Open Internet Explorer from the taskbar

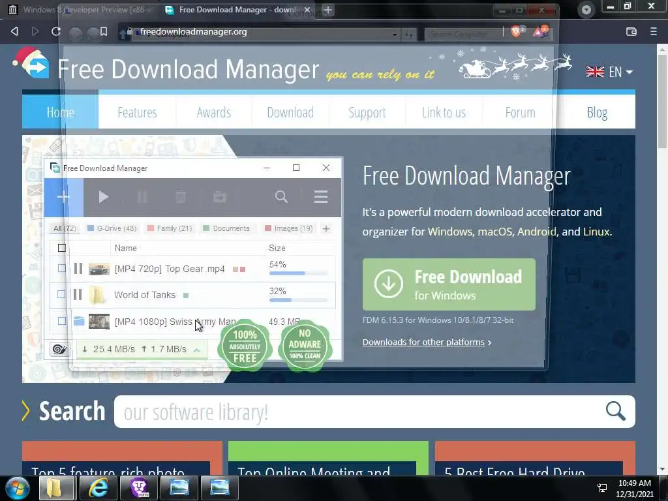99,488
